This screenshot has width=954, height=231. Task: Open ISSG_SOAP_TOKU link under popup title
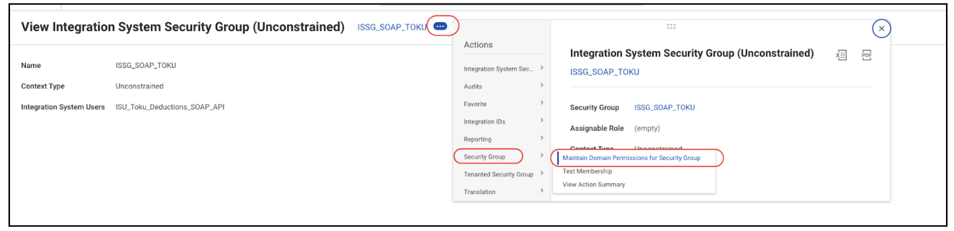click(x=604, y=72)
